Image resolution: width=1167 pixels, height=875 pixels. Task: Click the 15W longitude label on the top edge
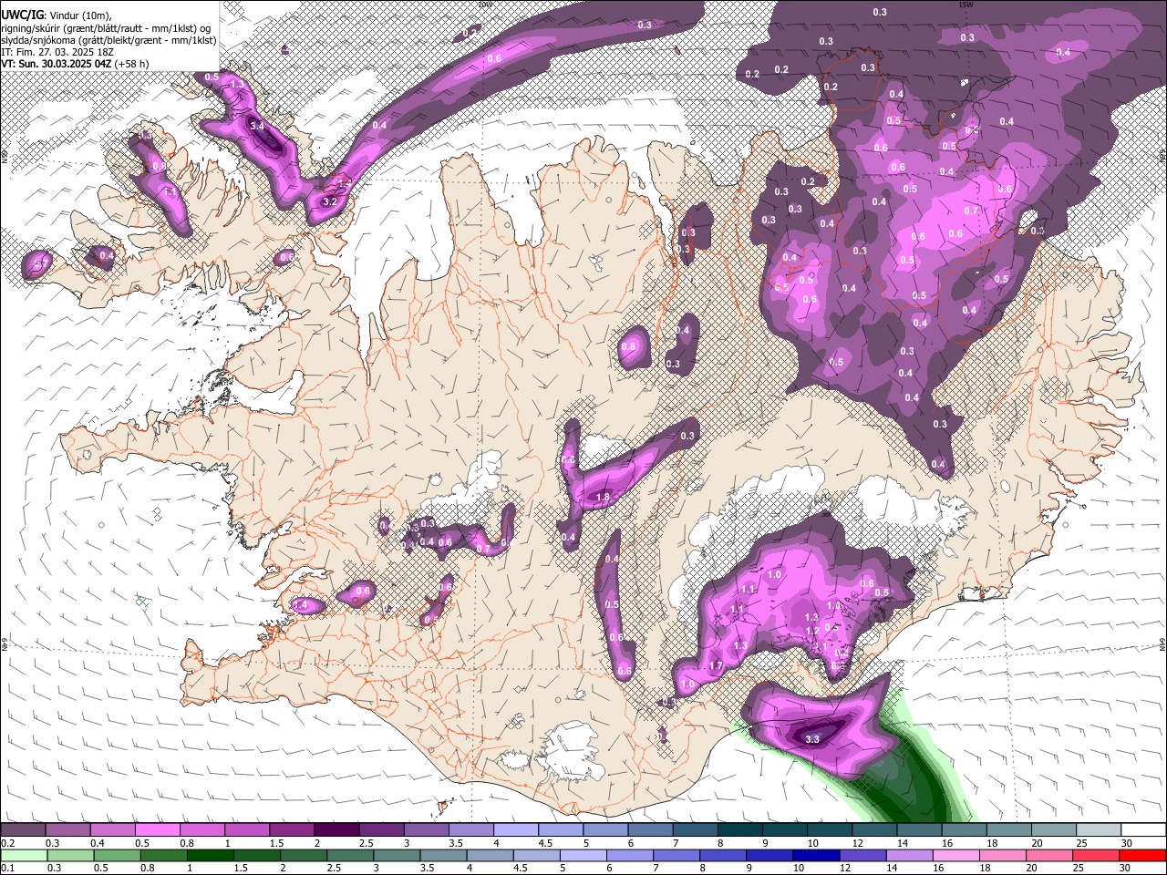966,4
